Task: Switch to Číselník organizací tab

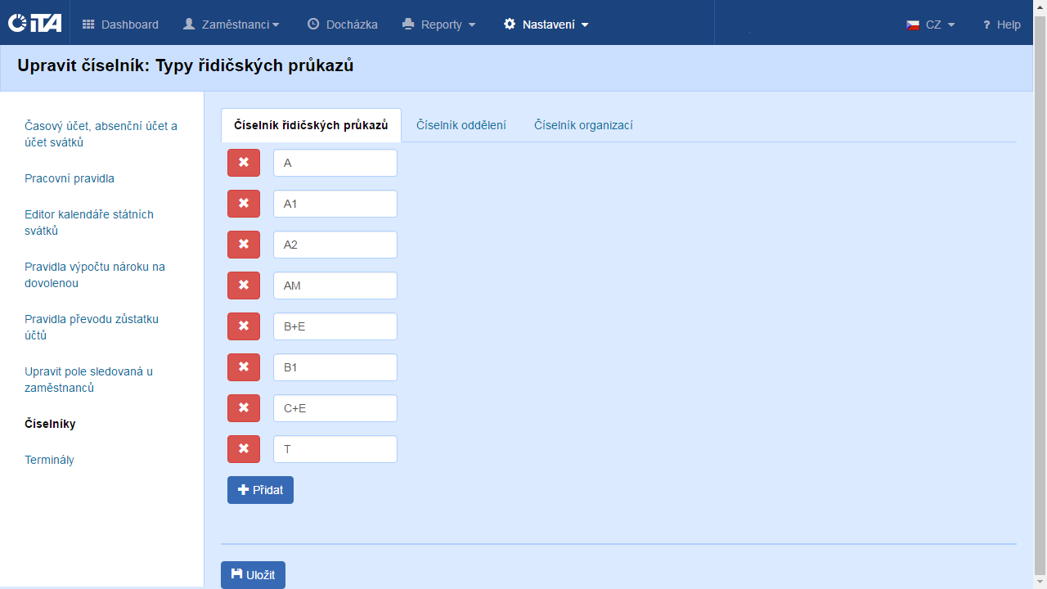Action: point(583,125)
